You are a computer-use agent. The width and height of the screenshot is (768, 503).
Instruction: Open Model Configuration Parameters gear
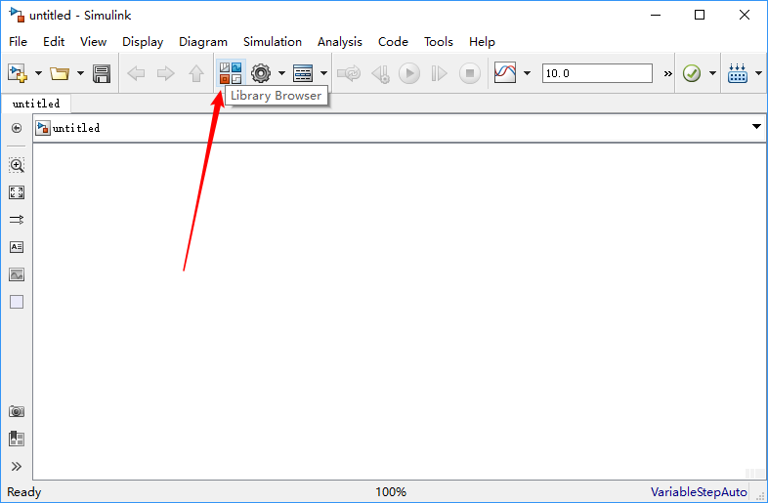(261, 73)
